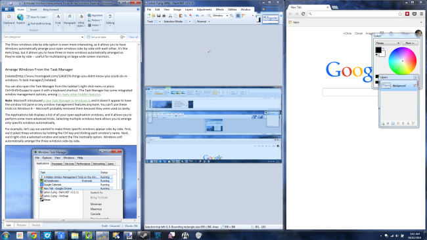Click the Paste icon in Paint.NET
The image size is (427, 240).
pos(180,16)
